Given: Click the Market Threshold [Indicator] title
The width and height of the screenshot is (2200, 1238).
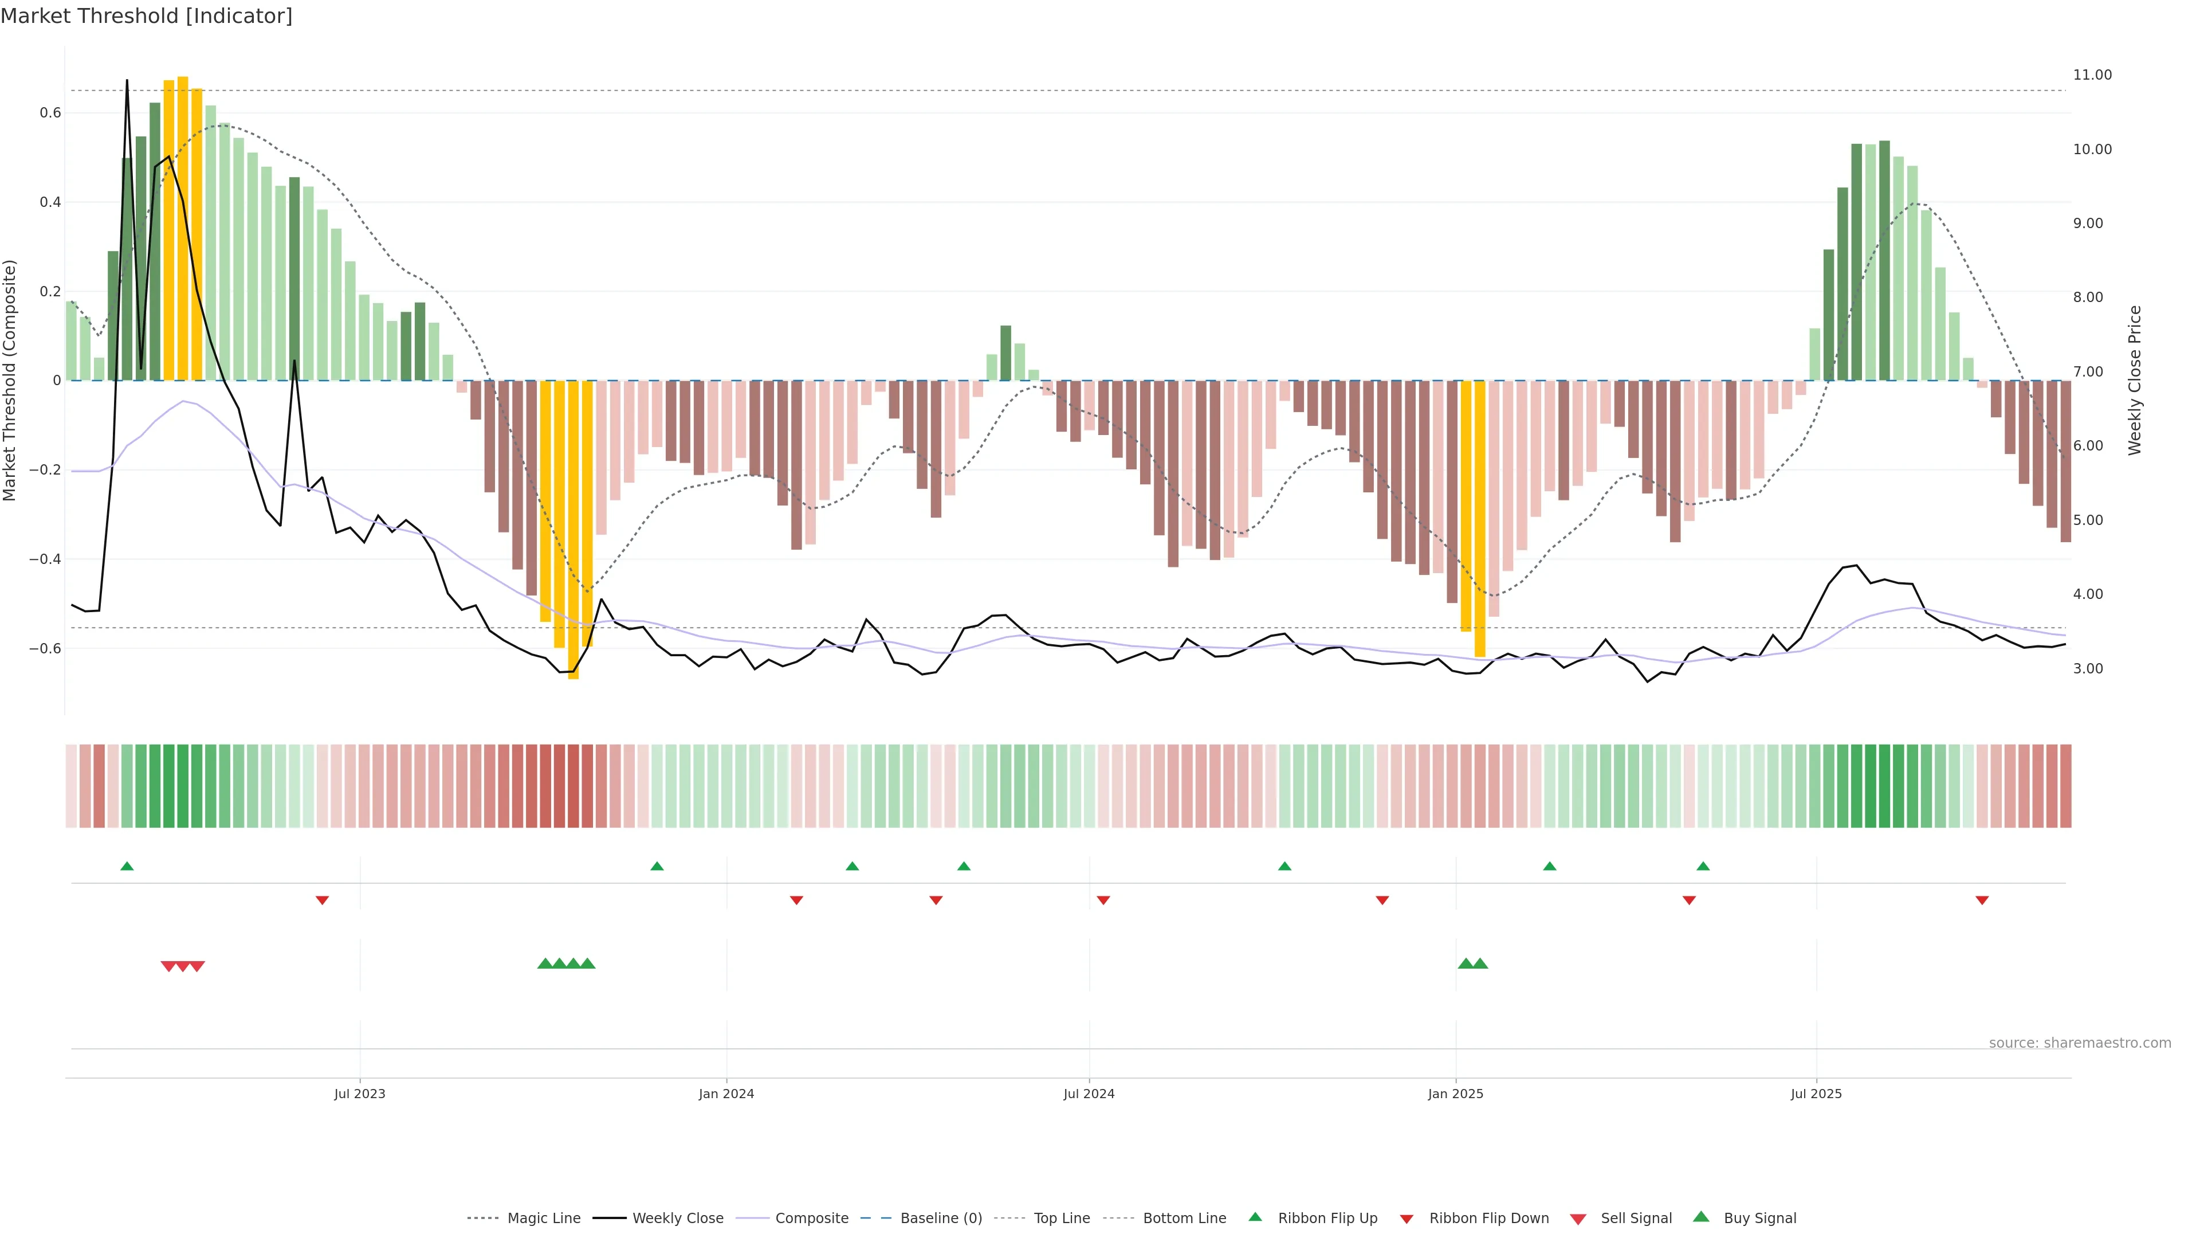Looking at the screenshot, I should tap(146, 16).
